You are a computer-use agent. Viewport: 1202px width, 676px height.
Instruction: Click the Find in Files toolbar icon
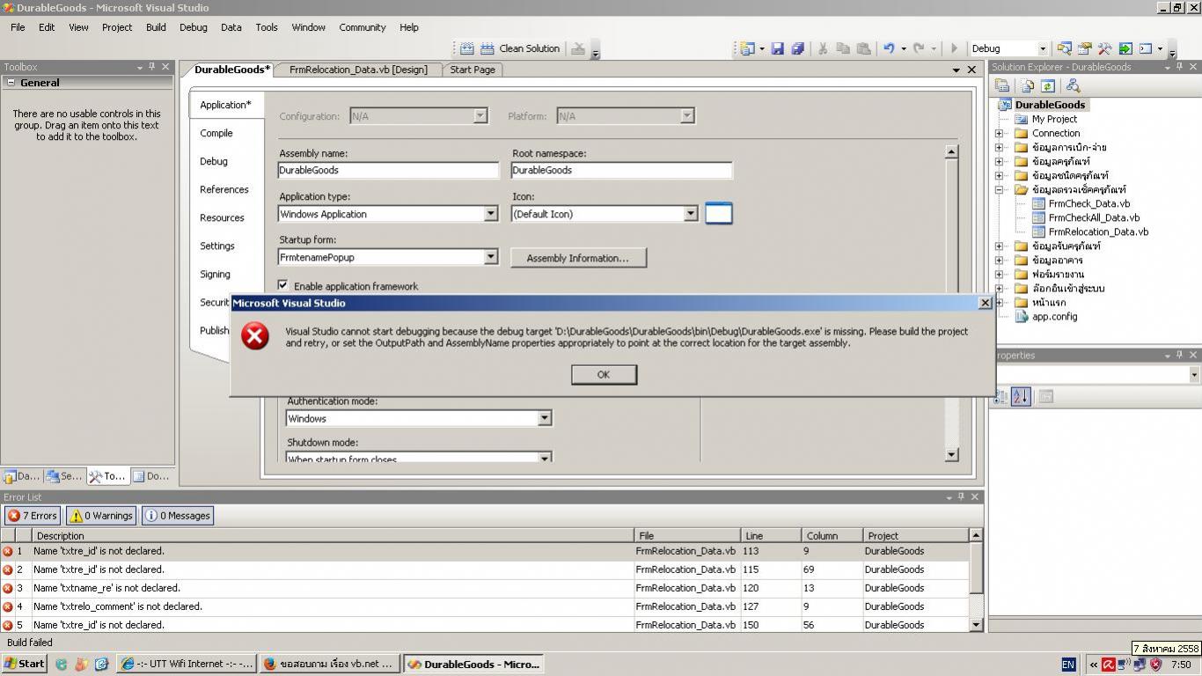[x=1065, y=48]
